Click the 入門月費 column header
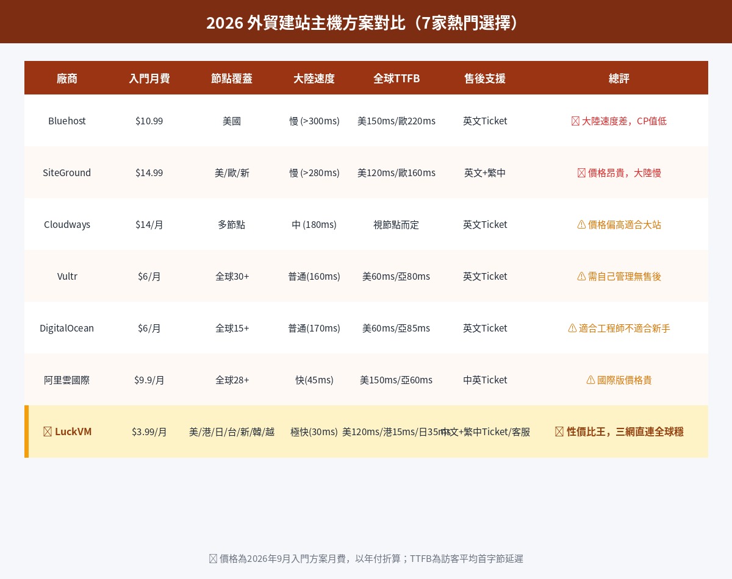This screenshot has width=732, height=579. click(x=149, y=78)
